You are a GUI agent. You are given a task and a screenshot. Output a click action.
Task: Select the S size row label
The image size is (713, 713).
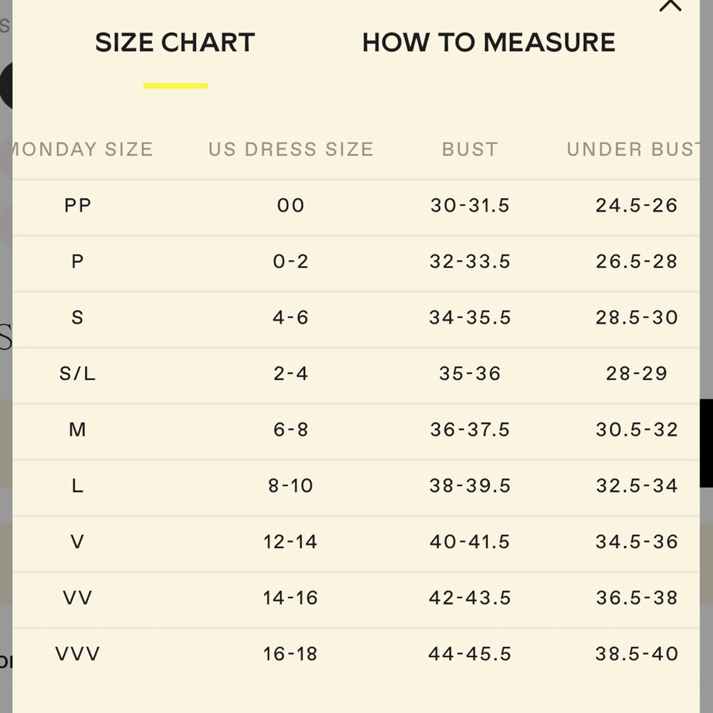(78, 317)
